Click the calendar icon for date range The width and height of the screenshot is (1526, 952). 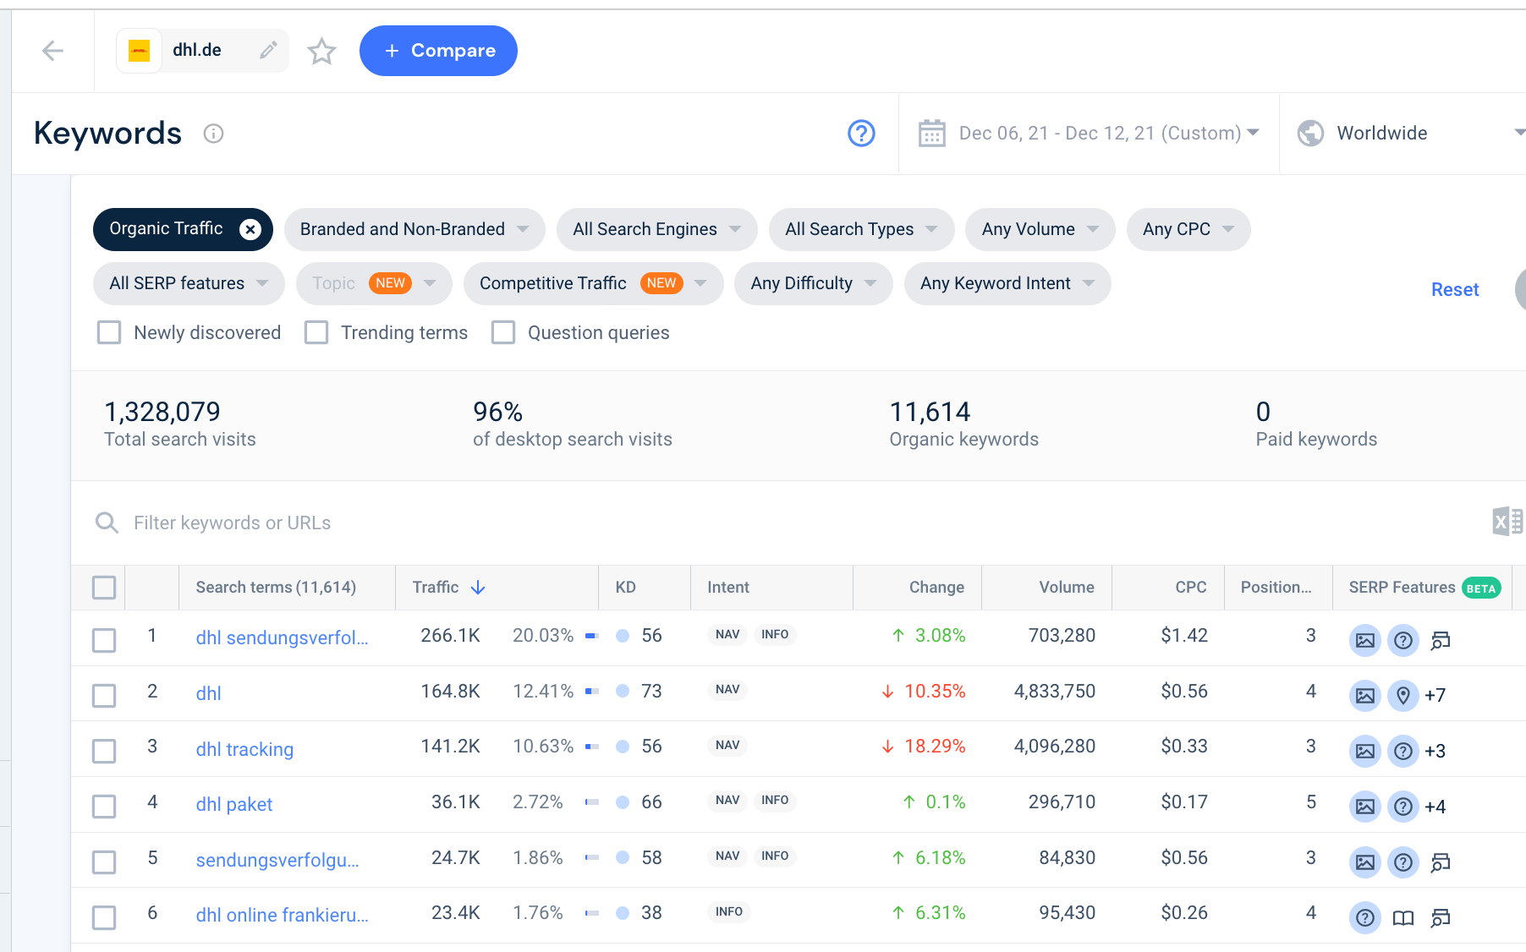932,133
